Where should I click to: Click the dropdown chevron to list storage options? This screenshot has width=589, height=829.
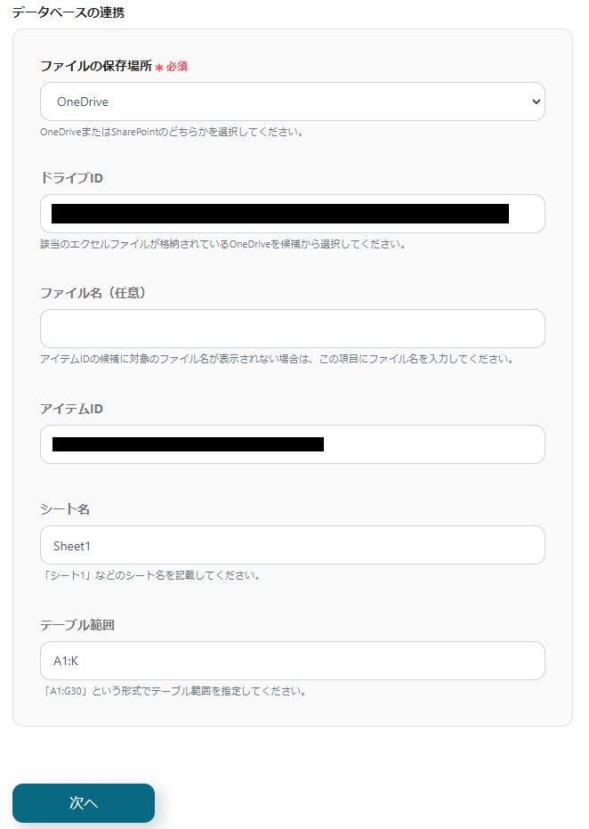(535, 102)
